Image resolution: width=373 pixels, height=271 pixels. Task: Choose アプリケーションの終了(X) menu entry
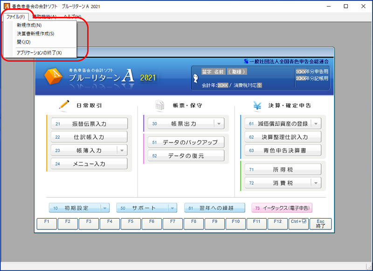point(39,53)
